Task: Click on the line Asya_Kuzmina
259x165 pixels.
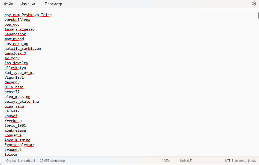Action: (17, 140)
